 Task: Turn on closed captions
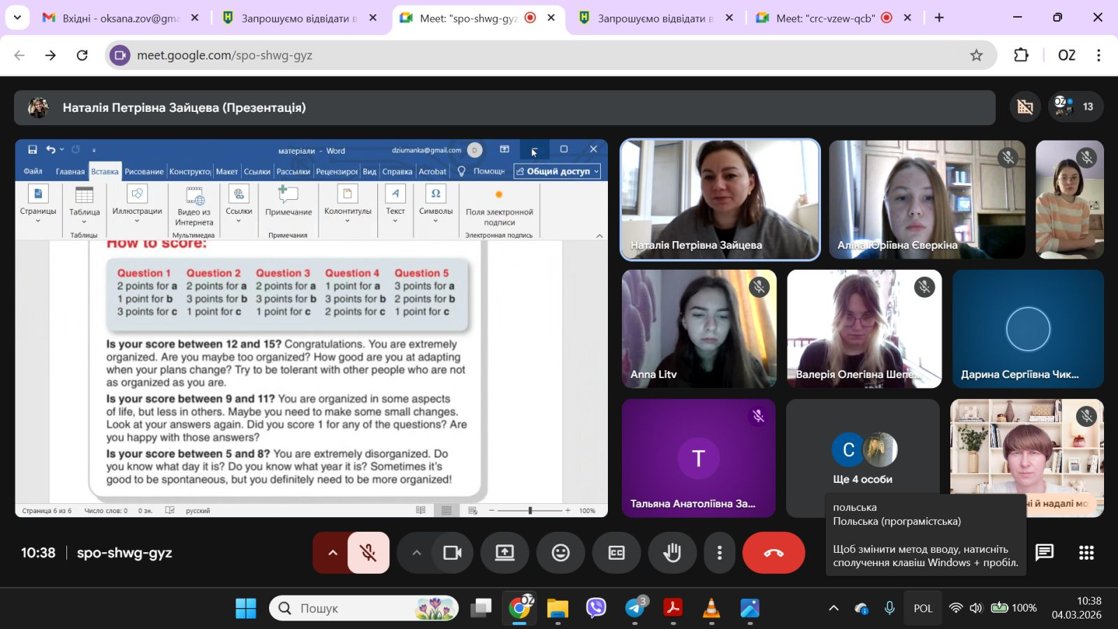pos(616,553)
